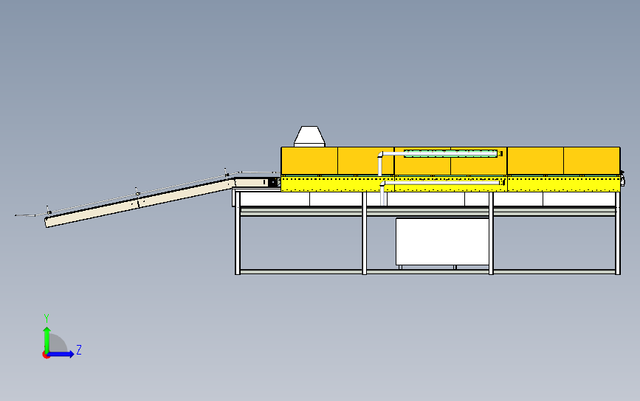The height and width of the screenshot is (401, 640).
Task: Select the bright yellow dotted band of the oven
Action: point(450,184)
